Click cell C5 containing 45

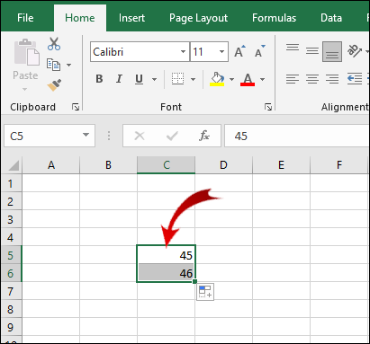tap(166, 255)
